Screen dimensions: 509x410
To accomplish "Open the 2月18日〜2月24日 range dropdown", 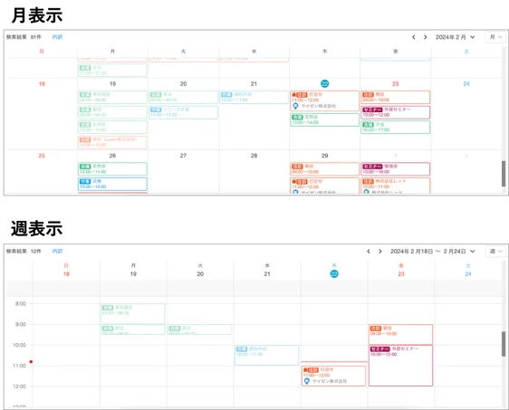I will [432, 252].
